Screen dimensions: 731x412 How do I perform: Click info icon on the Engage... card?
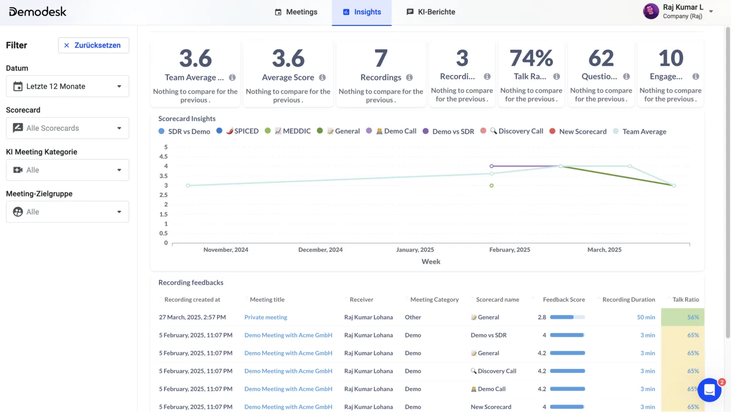695,77
